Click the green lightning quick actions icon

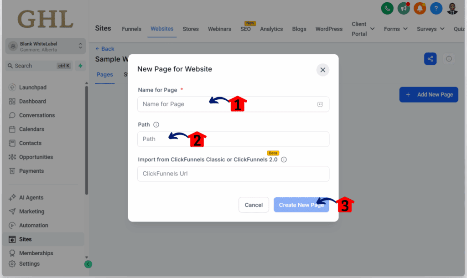pyautogui.click(x=80, y=66)
